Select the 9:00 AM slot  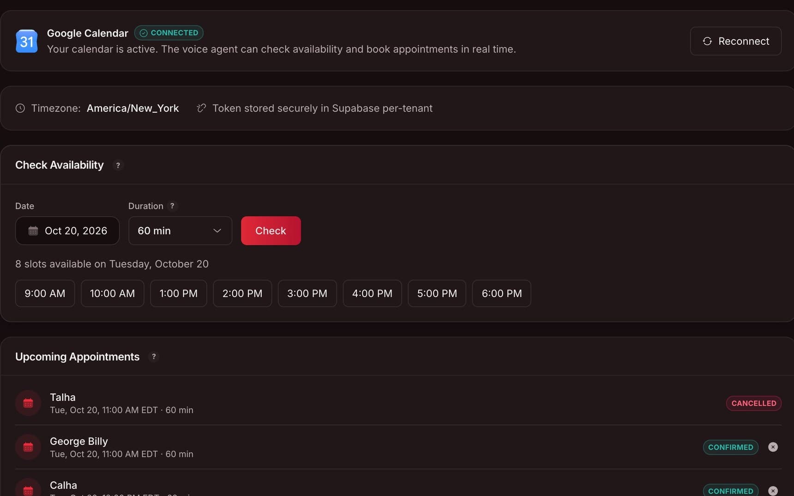[45, 293]
